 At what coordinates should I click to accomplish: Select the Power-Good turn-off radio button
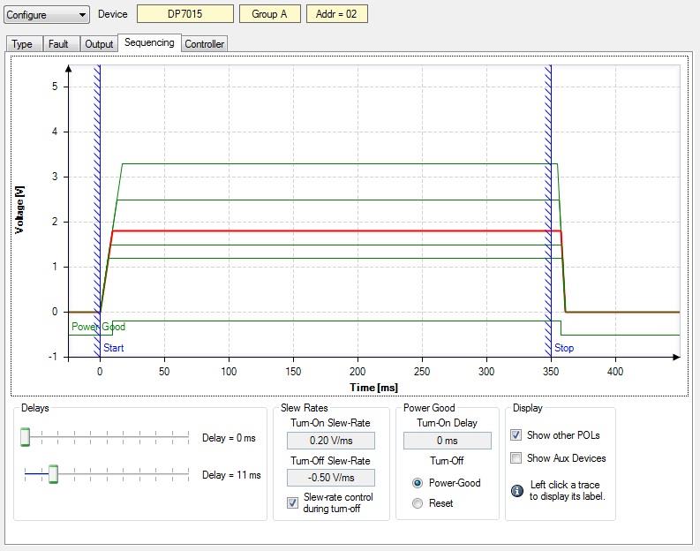click(418, 483)
